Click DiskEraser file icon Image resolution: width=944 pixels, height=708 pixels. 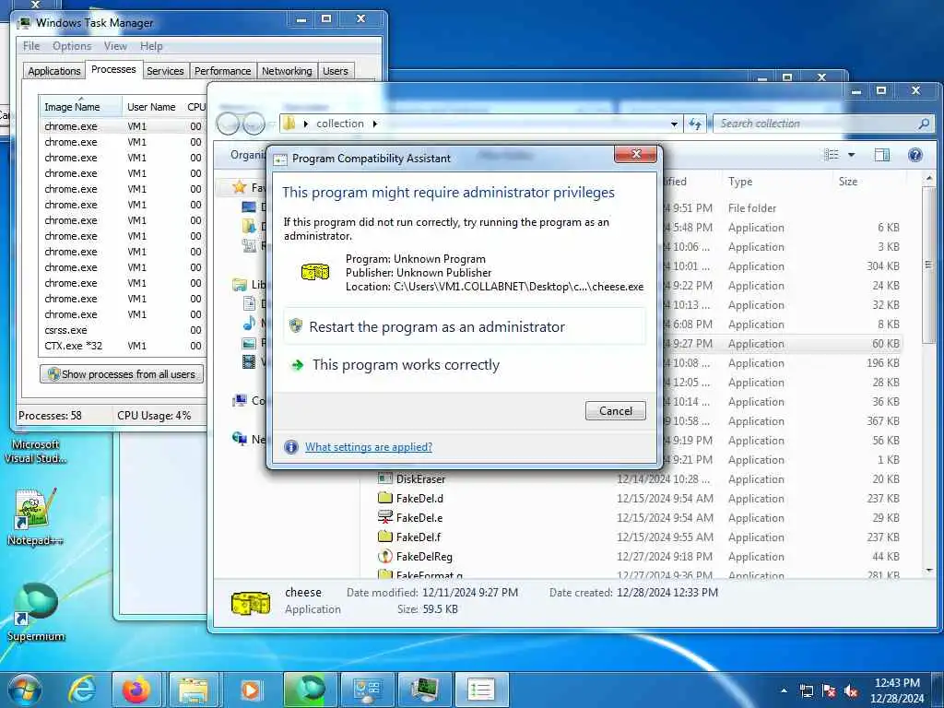(384, 478)
